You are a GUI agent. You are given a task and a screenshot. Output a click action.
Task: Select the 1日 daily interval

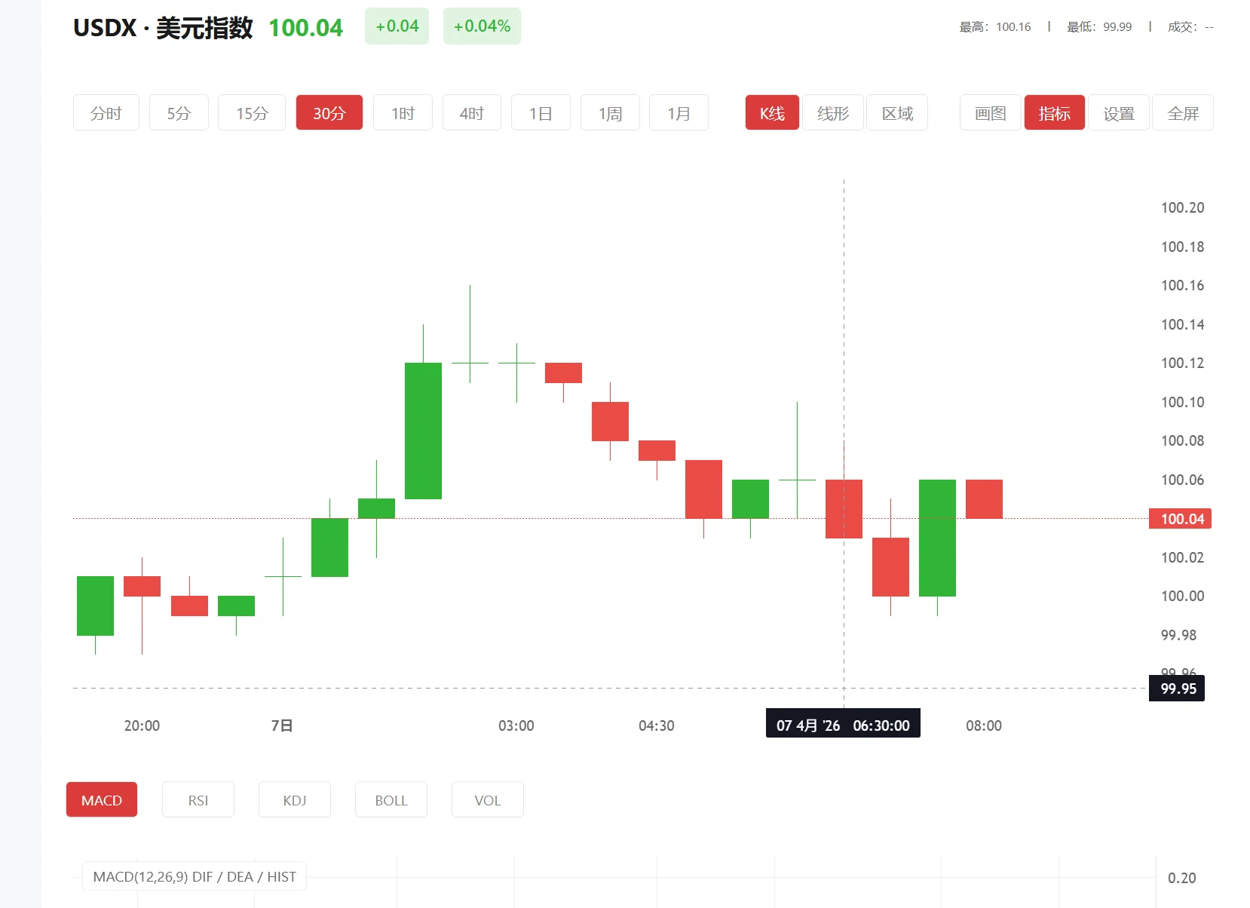click(541, 113)
